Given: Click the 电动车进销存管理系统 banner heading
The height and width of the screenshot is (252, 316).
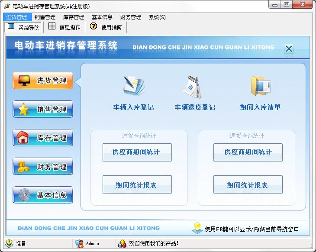Looking at the screenshot, I should tap(66, 45).
